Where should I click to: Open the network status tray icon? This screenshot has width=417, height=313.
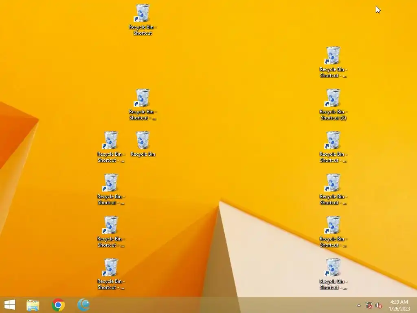[369, 305]
